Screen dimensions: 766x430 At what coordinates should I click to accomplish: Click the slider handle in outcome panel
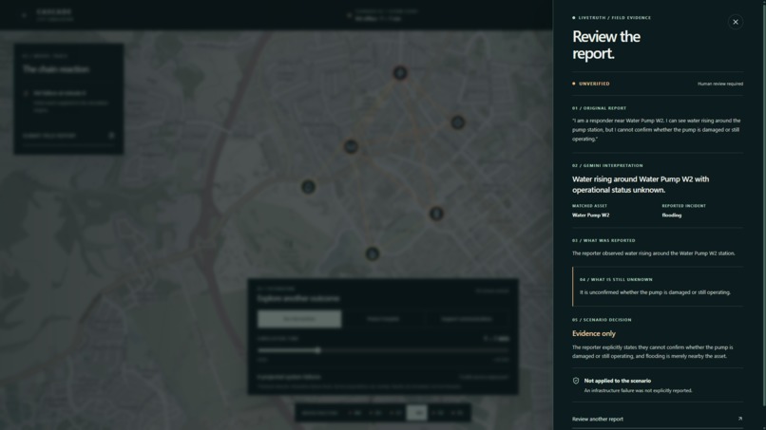[318, 350]
